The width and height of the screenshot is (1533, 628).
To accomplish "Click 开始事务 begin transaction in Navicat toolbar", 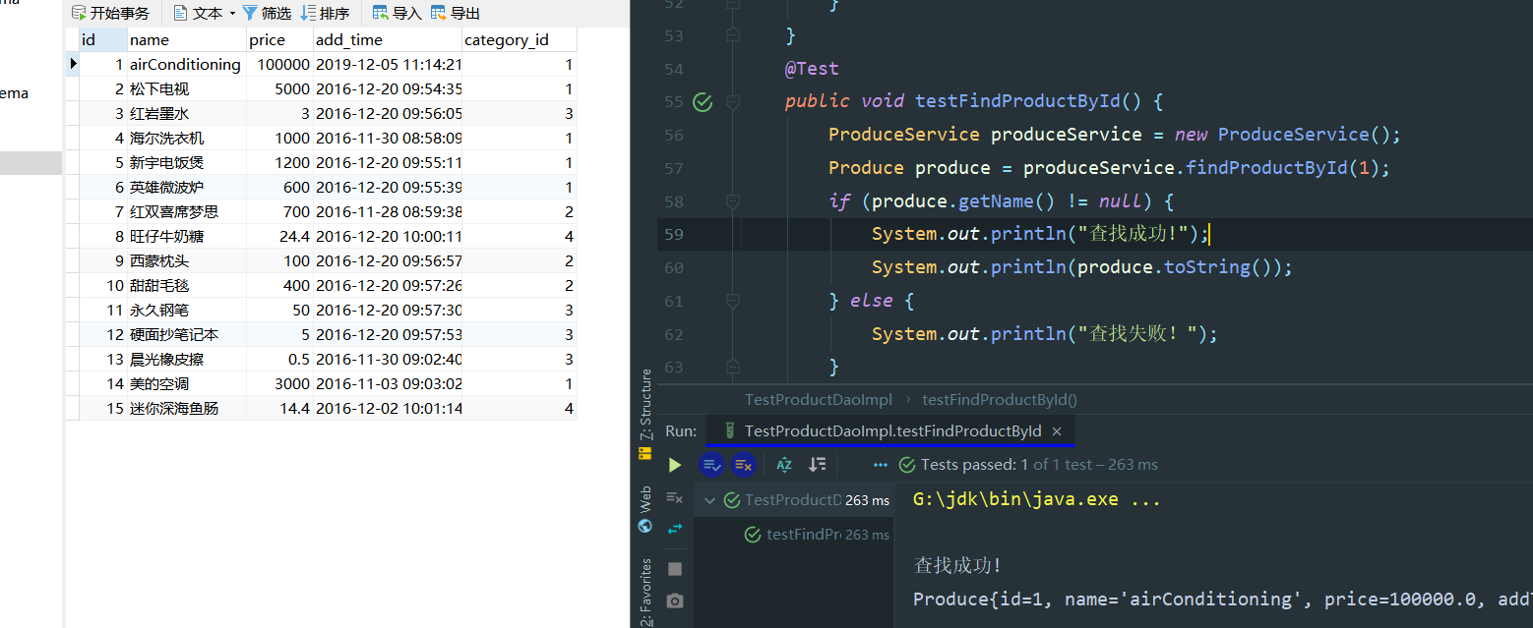I will [111, 13].
